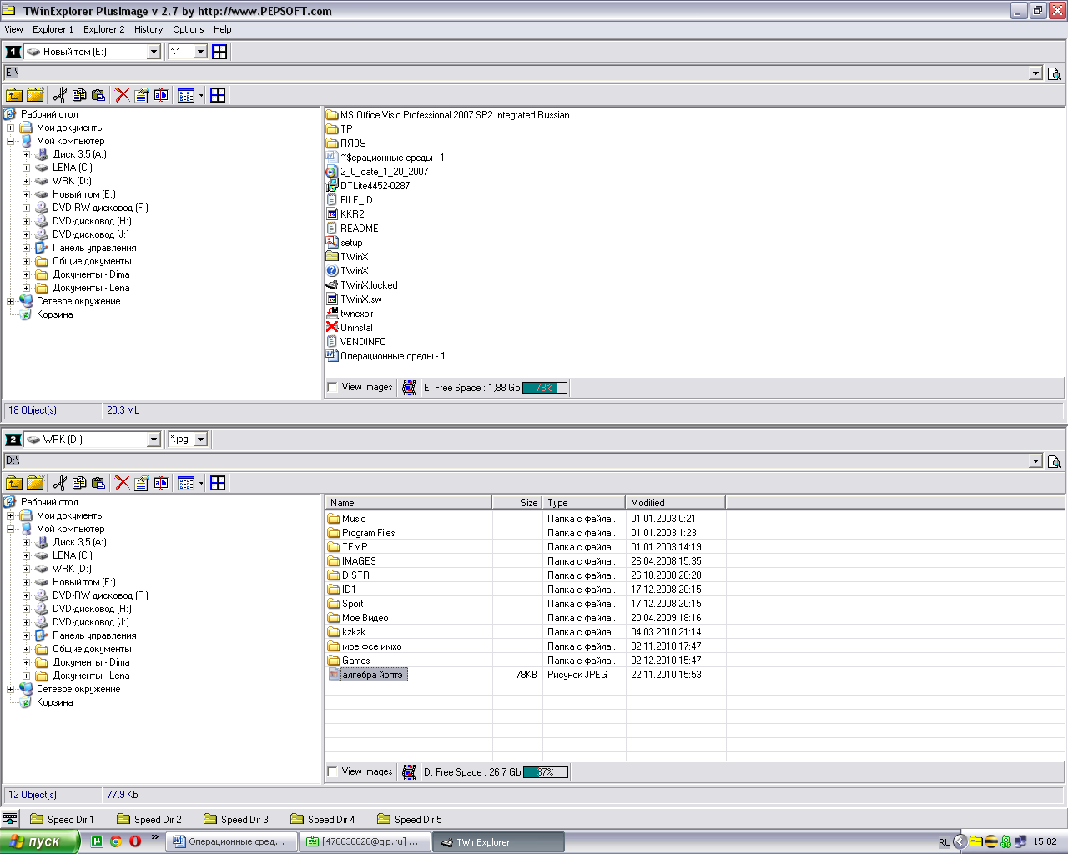Rename item using Explorer 2 'ab' icon
1068x854 pixels.
tap(161, 483)
